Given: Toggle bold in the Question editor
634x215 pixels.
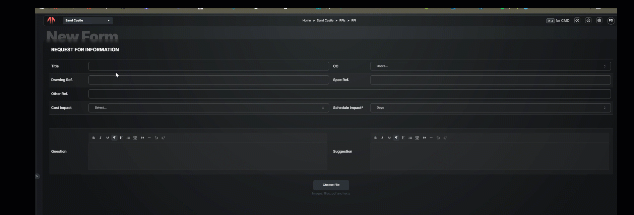Looking at the screenshot, I should (93, 138).
